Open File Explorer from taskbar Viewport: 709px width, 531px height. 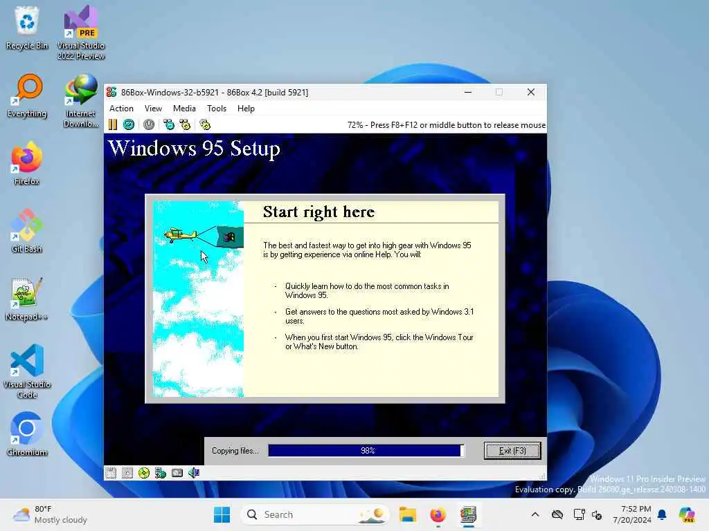[407, 514]
